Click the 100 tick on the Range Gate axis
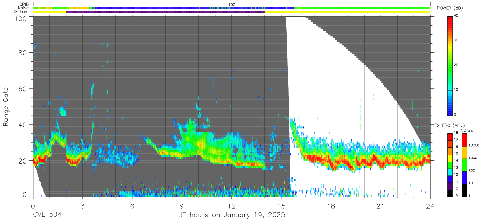The width and height of the screenshot is (484, 223). coord(21,18)
